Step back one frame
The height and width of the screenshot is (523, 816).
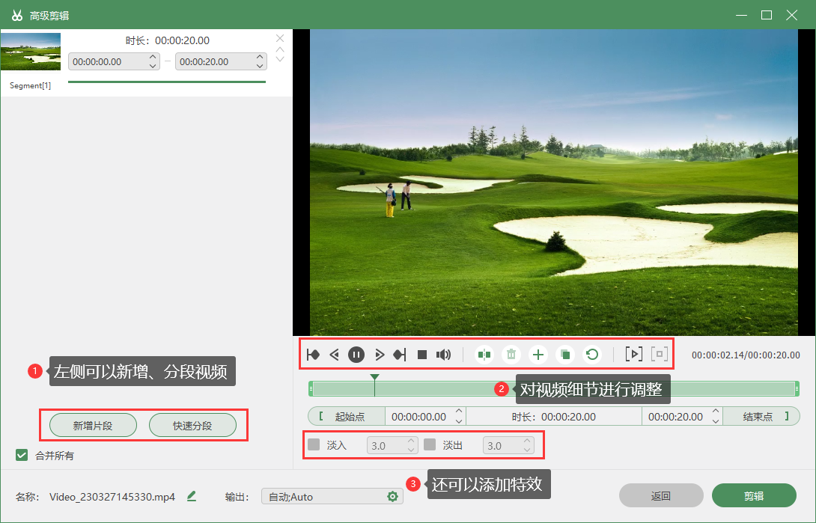click(x=334, y=355)
